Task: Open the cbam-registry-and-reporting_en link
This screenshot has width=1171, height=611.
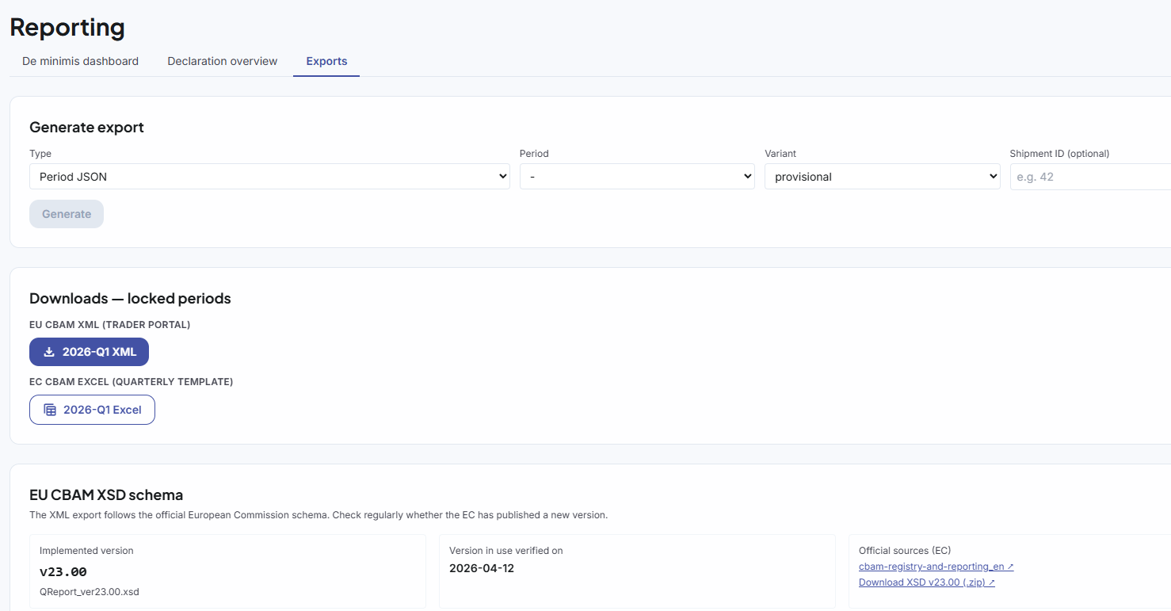Action: click(x=931, y=567)
